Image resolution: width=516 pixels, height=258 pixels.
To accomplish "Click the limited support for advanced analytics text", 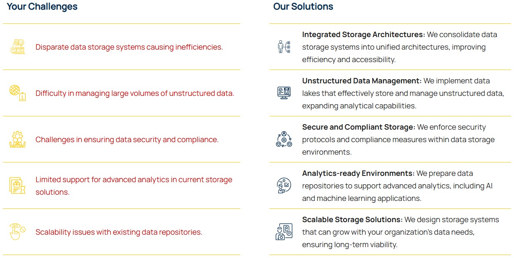I will [134, 180].
